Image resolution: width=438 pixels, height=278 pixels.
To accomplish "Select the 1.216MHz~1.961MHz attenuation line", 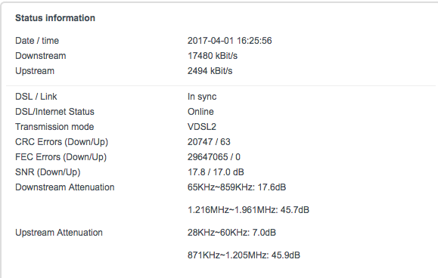I will click(248, 210).
